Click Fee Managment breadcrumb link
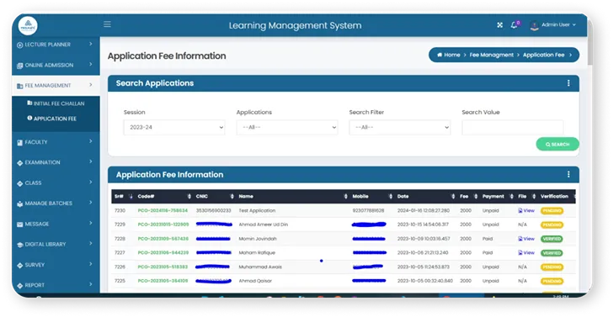The width and height of the screenshot is (613, 317). pyautogui.click(x=492, y=55)
